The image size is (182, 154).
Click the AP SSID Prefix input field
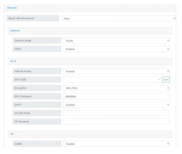pos(116,113)
